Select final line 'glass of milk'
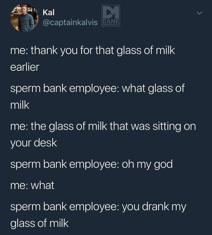The image size is (212, 235). [39, 223]
